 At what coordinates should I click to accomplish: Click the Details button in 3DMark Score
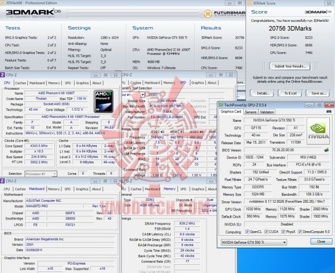pos(263,93)
